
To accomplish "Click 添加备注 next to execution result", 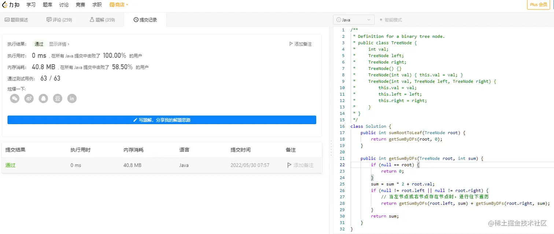I will point(300,44).
